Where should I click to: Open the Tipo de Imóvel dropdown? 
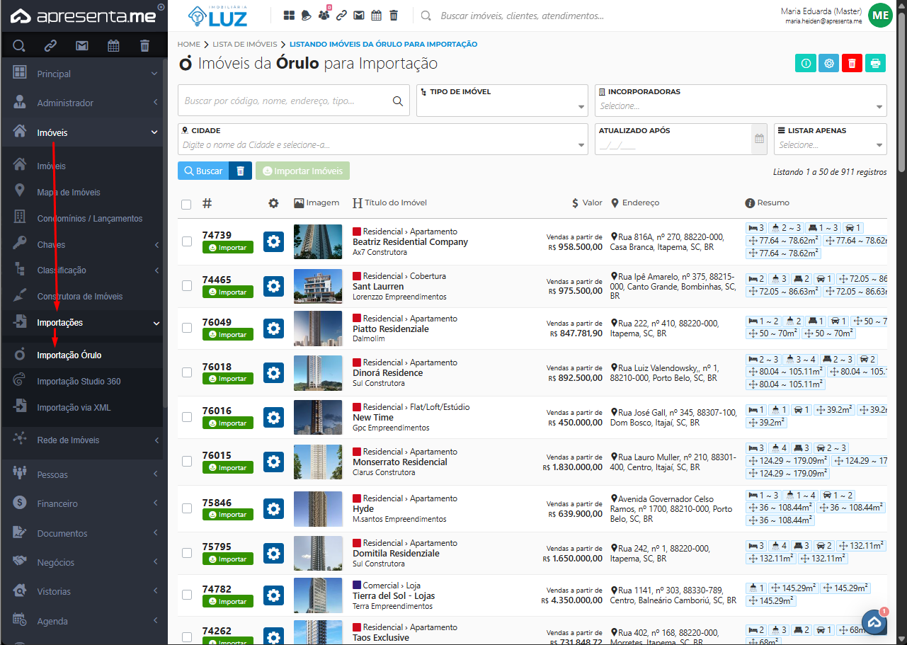click(x=503, y=106)
